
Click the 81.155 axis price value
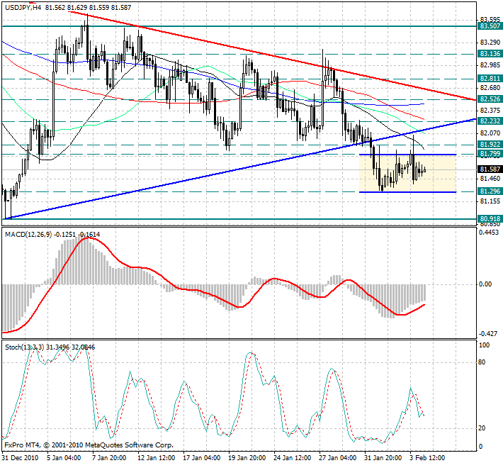[x=490, y=201]
